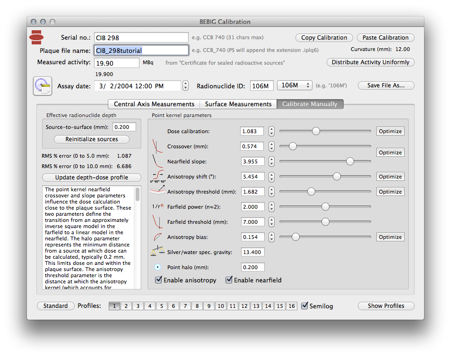
Task: Disable the Enable anisotropy checkbox
Action: pyautogui.click(x=159, y=280)
